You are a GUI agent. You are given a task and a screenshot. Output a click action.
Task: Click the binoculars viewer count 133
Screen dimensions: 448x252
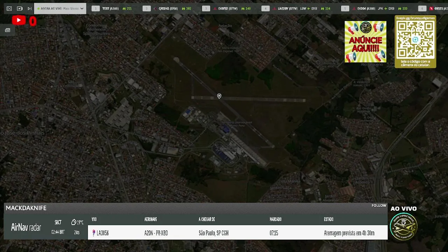tap(402, 8)
